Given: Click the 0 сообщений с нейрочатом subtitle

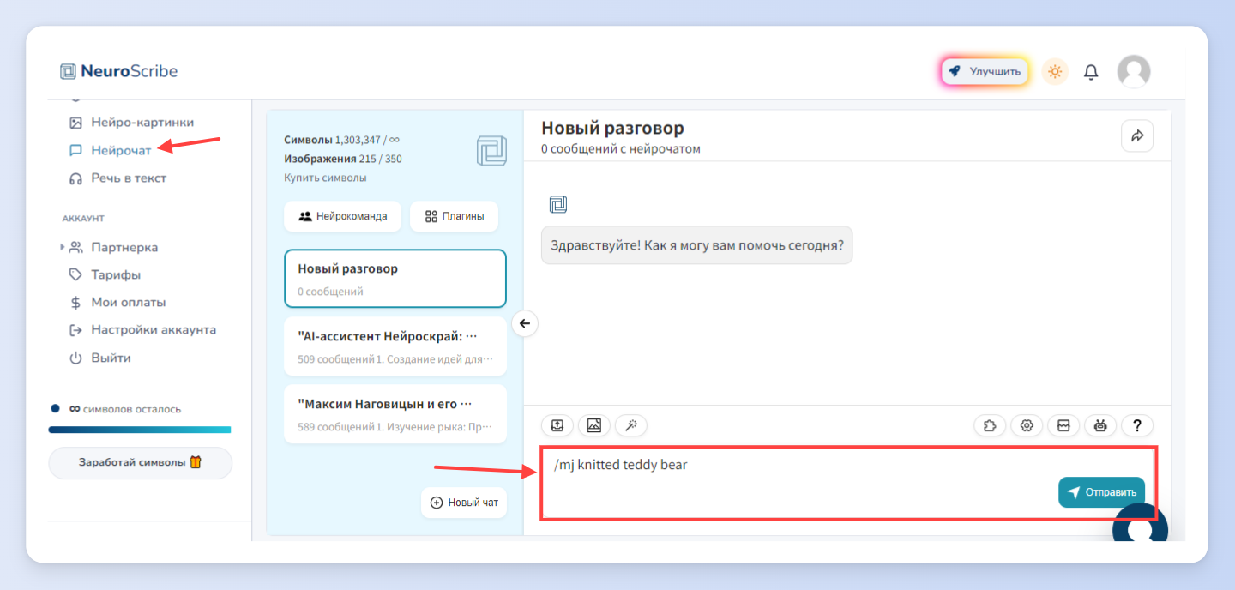Looking at the screenshot, I should pos(621,149).
